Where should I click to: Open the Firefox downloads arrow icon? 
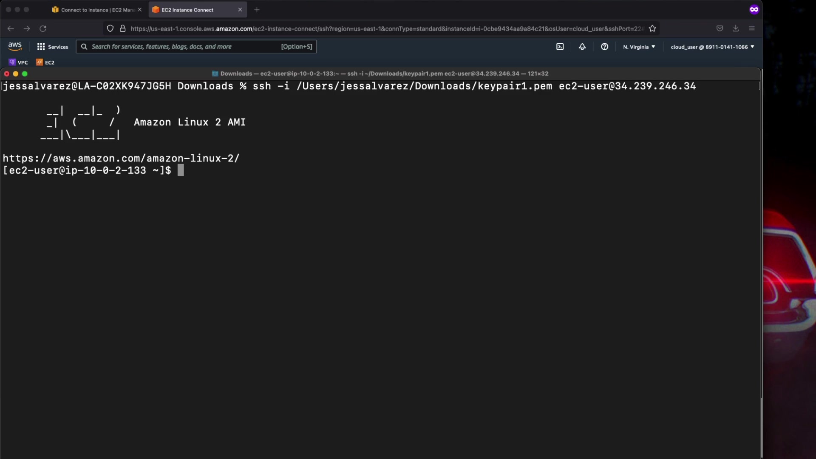[736, 28]
